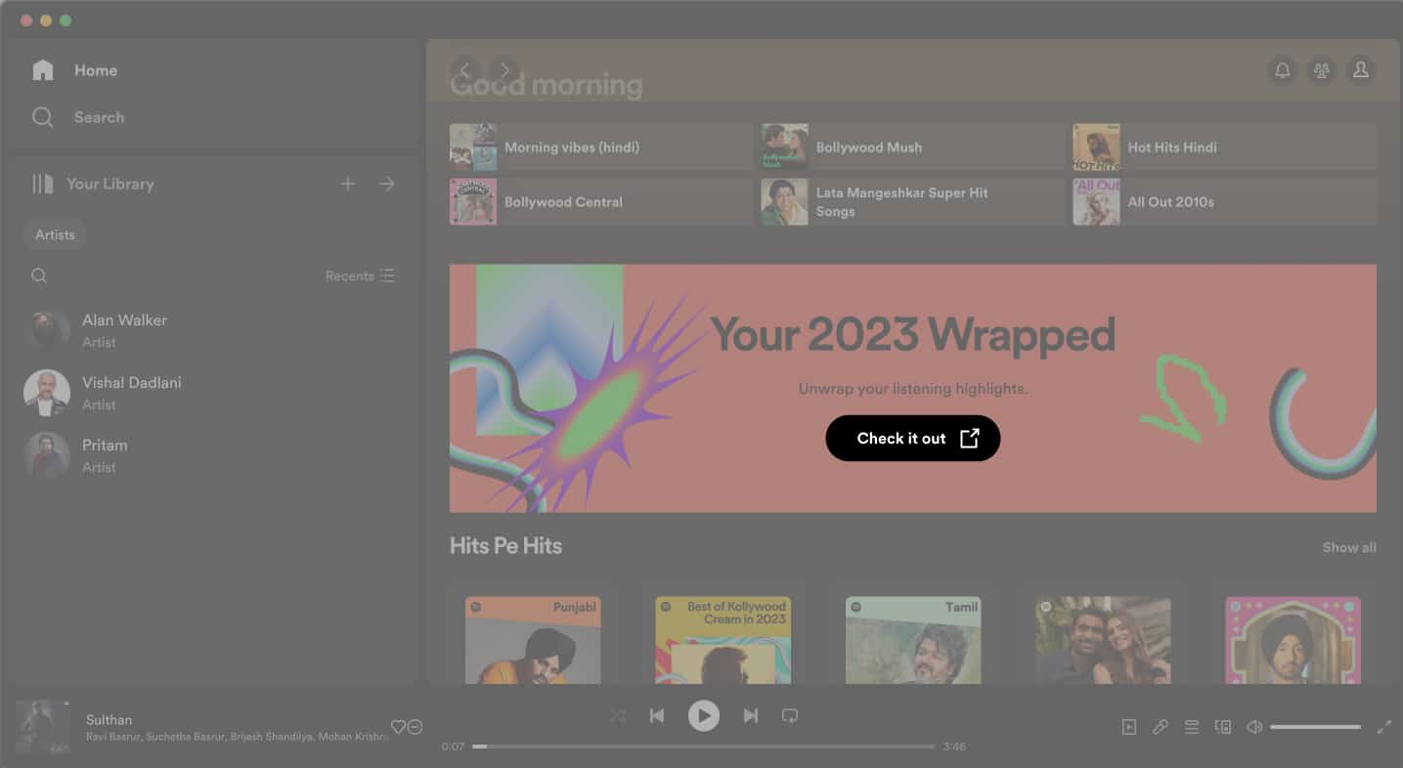Click Show all for Hits Pe Hits
Image resolution: width=1403 pixels, height=768 pixels.
click(x=1349, y=547)
